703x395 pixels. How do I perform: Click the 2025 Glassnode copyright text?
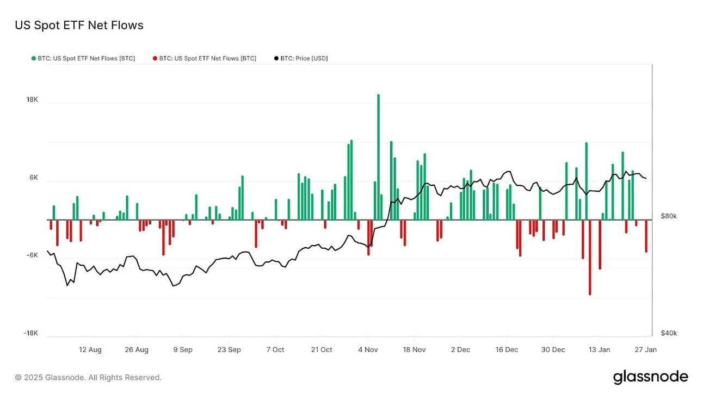click(x=88, y=377)
